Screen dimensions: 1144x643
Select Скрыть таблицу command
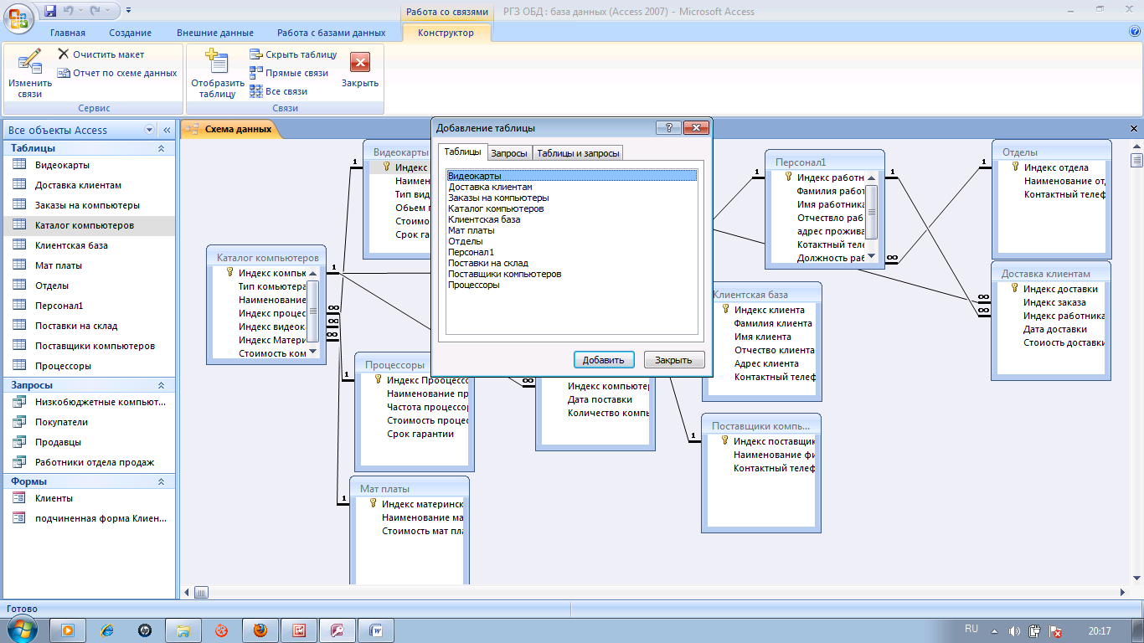pyautogui.click(x=293, y=54)
